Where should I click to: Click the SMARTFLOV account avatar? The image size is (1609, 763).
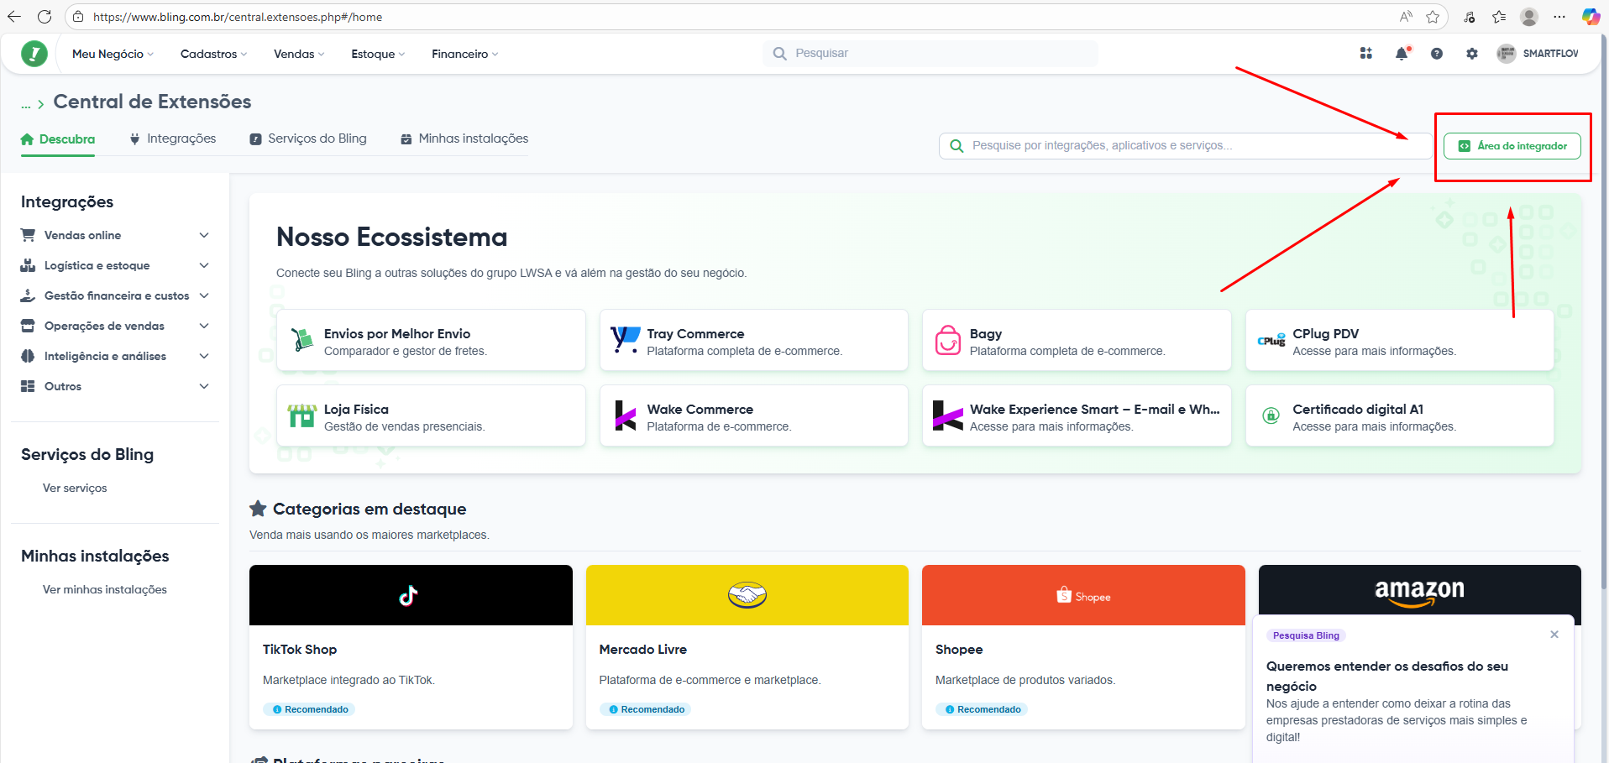point(1507,53)
